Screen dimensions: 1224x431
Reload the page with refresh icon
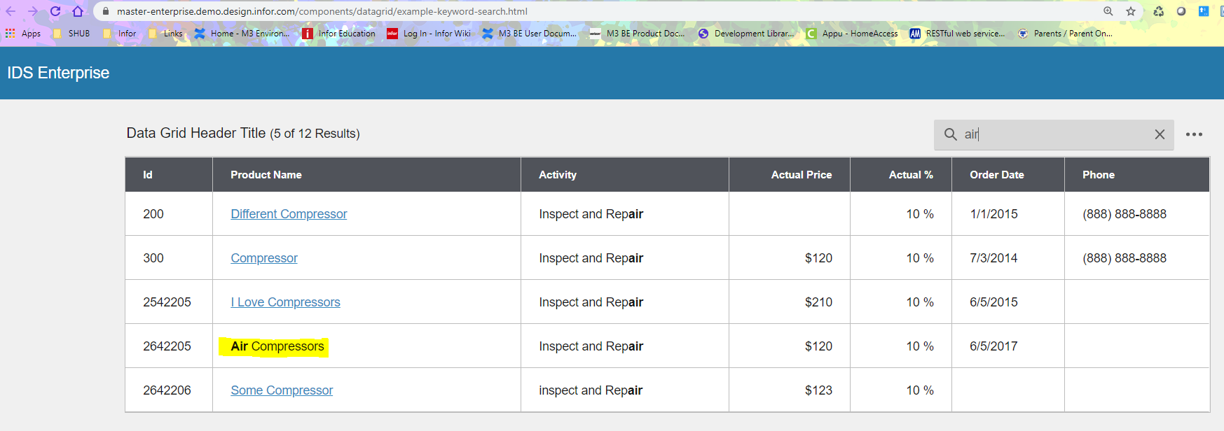coord(55,11)
